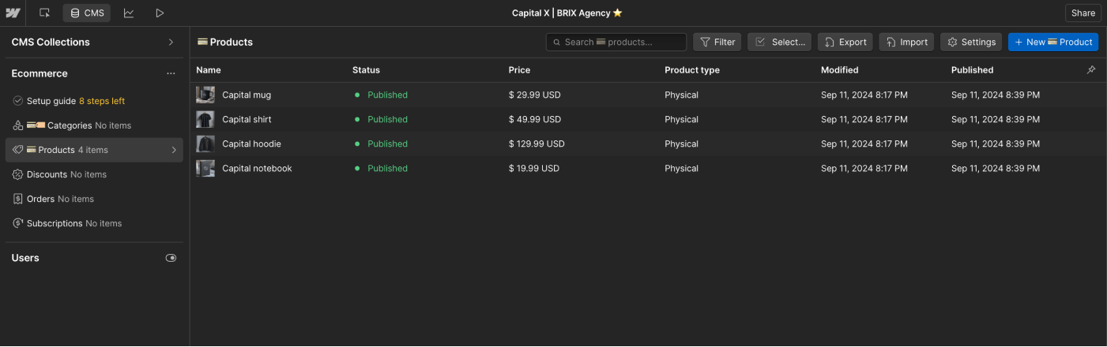Open the Capital mug row
Viewport: 1107px width, 347px height.
247,95
